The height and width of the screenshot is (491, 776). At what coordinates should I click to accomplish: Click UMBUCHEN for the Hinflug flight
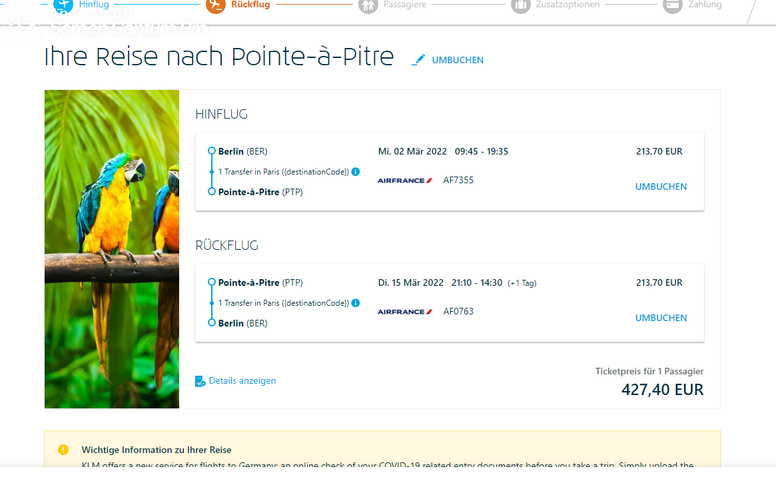tap(661, 187)
